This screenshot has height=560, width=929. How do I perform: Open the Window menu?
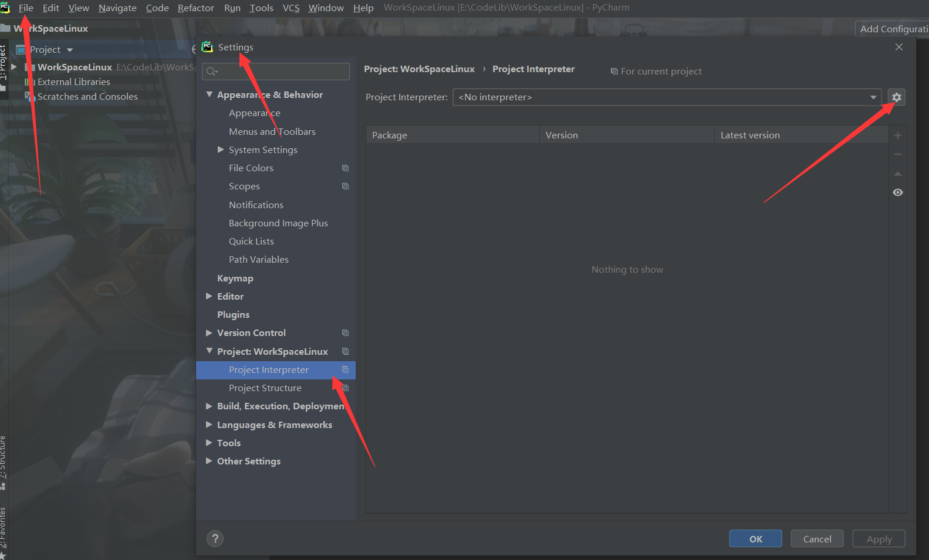tap(326, 8)
